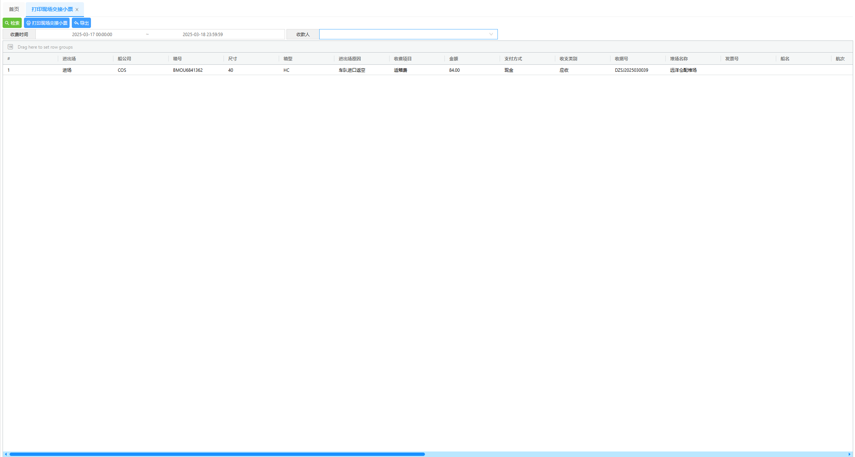The image size is (855, 457).
Task: Click the left scroll arrow at the bottom
Action: 6,454
